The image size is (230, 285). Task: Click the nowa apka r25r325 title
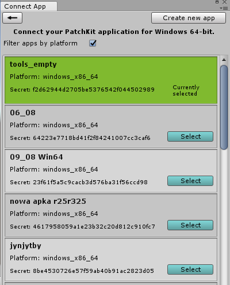[x=48, y=202]
